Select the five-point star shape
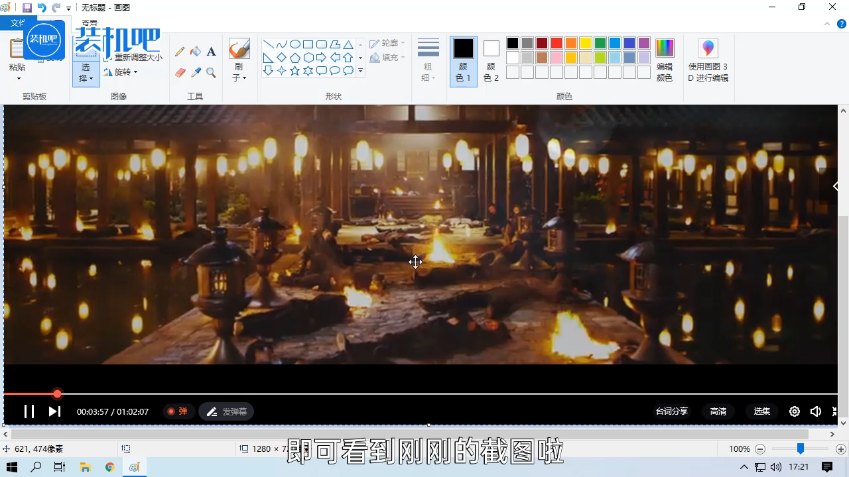This screenshot has width=849, height=477. tap(294, 71)
